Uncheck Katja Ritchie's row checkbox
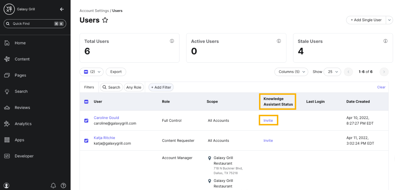 (x=86, y=141)
